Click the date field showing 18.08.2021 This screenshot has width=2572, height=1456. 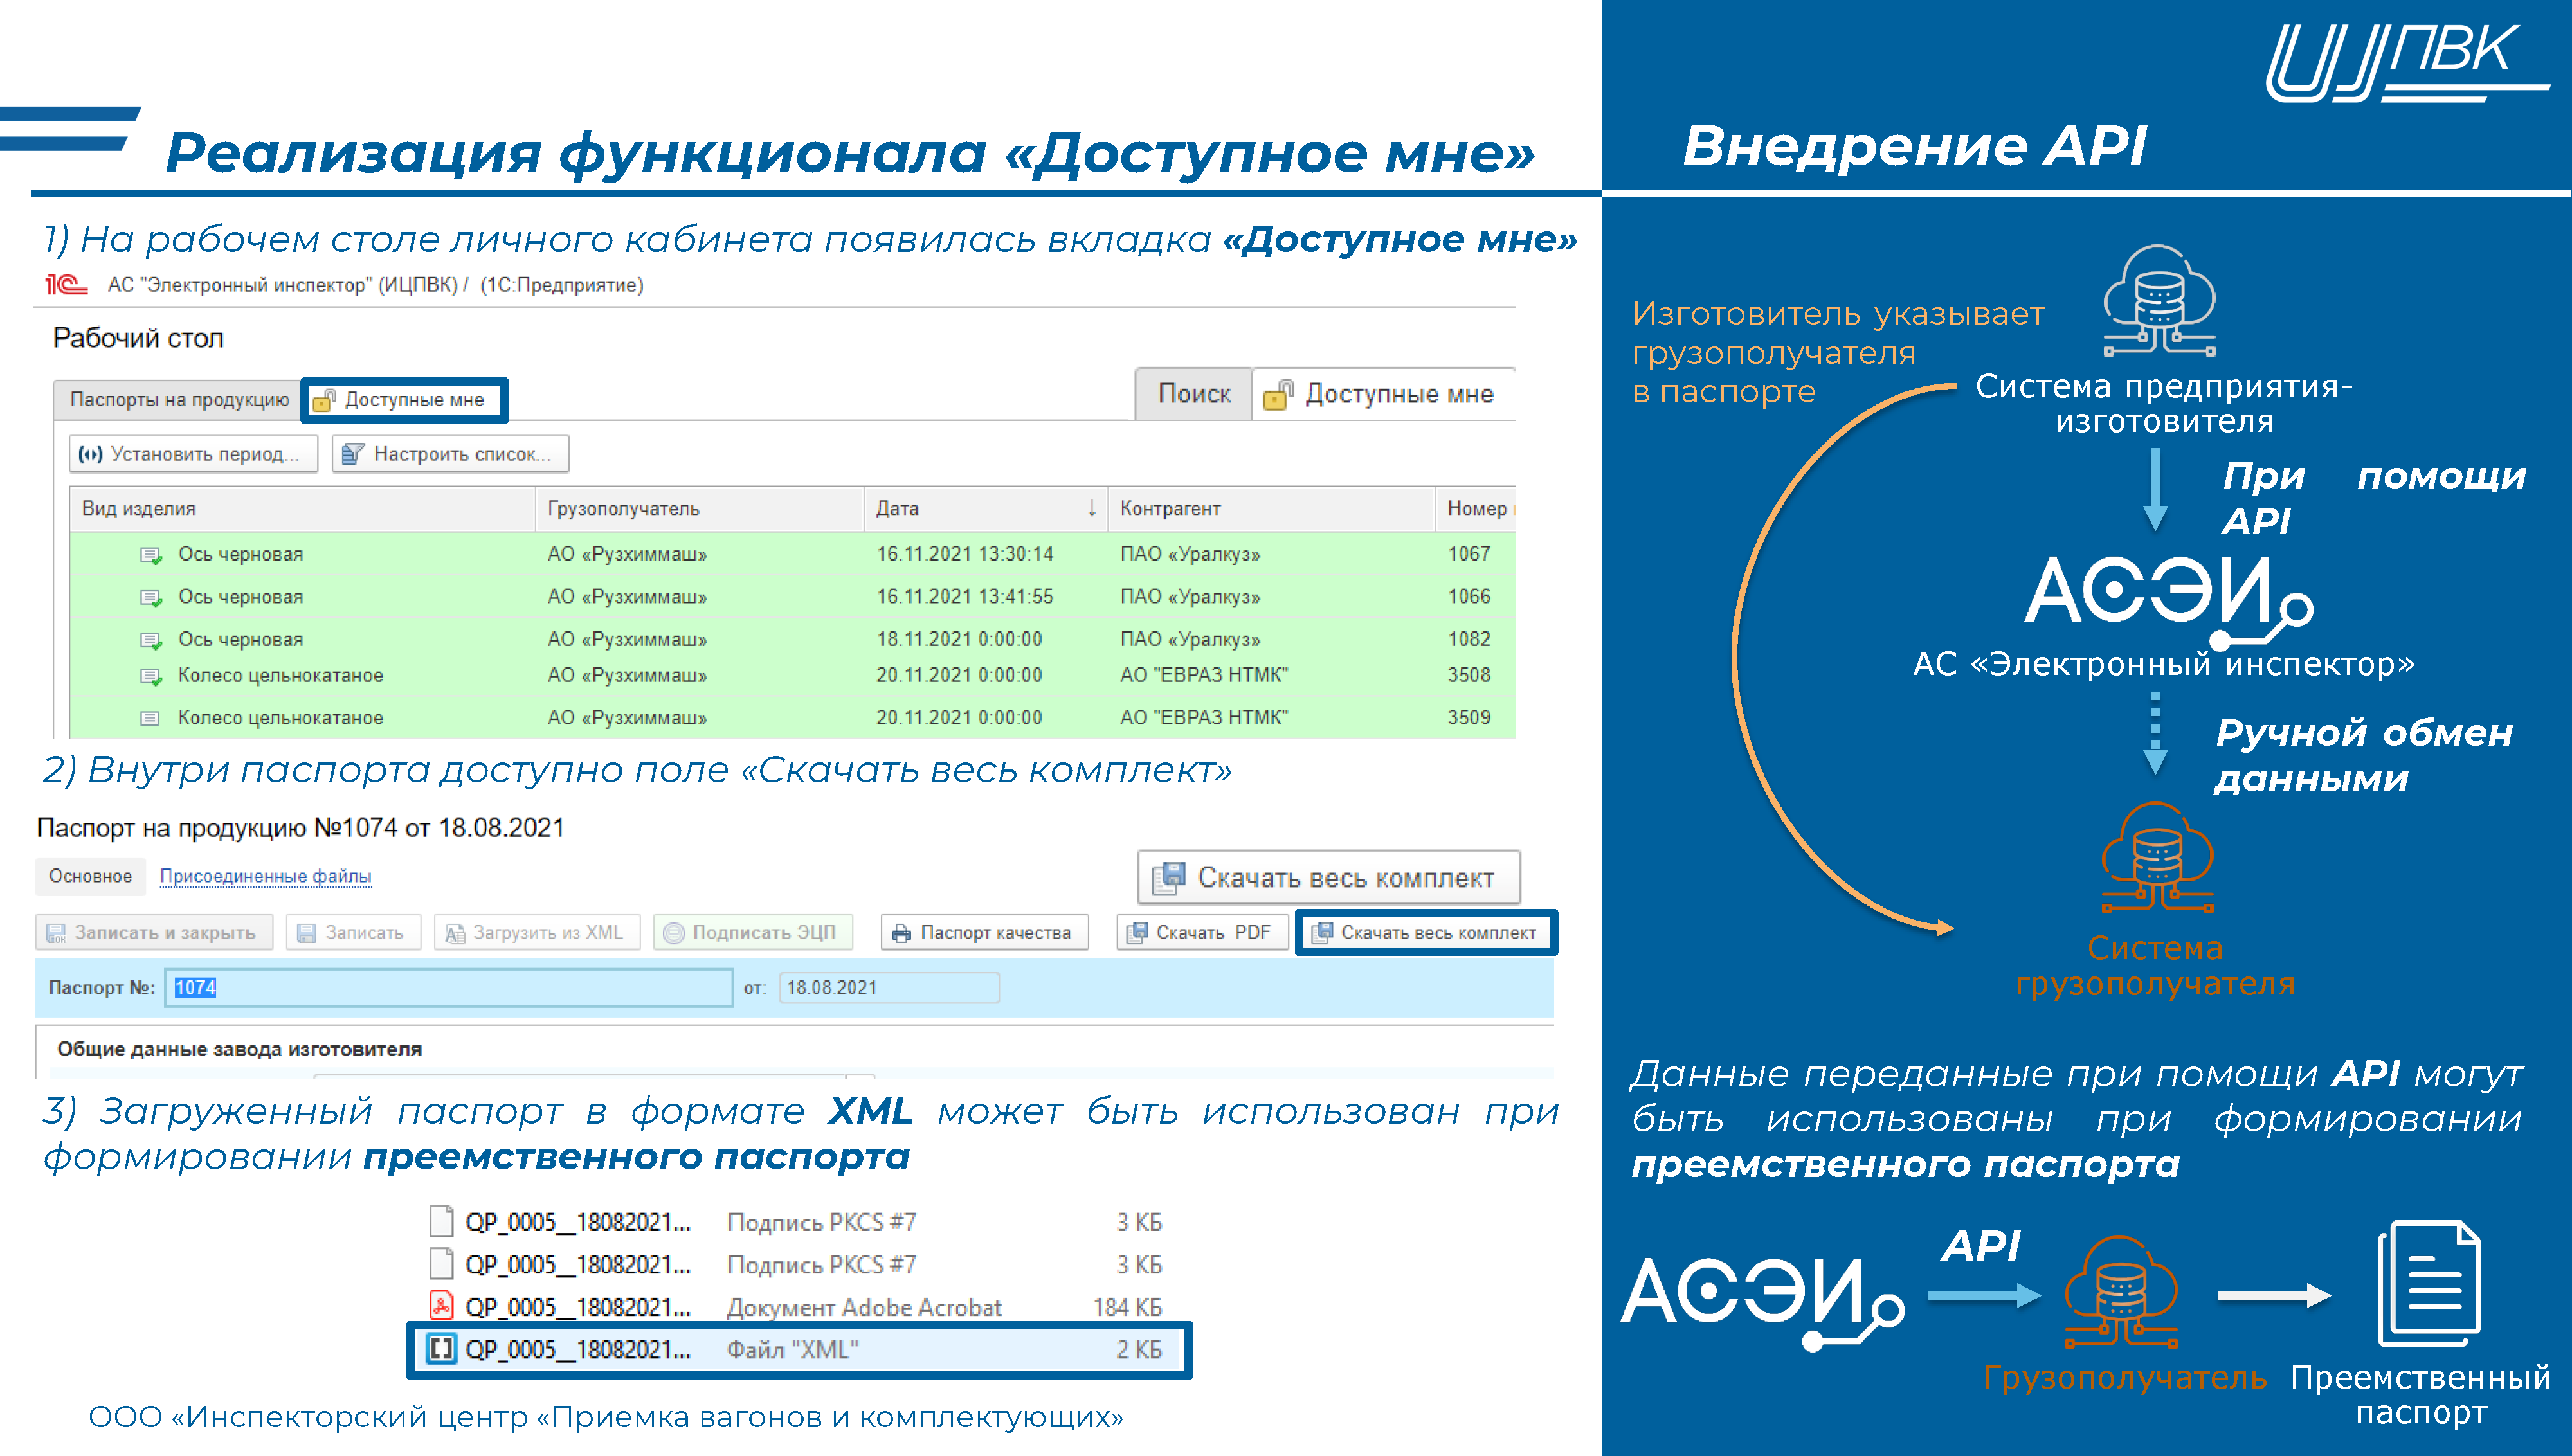point(889,988)
